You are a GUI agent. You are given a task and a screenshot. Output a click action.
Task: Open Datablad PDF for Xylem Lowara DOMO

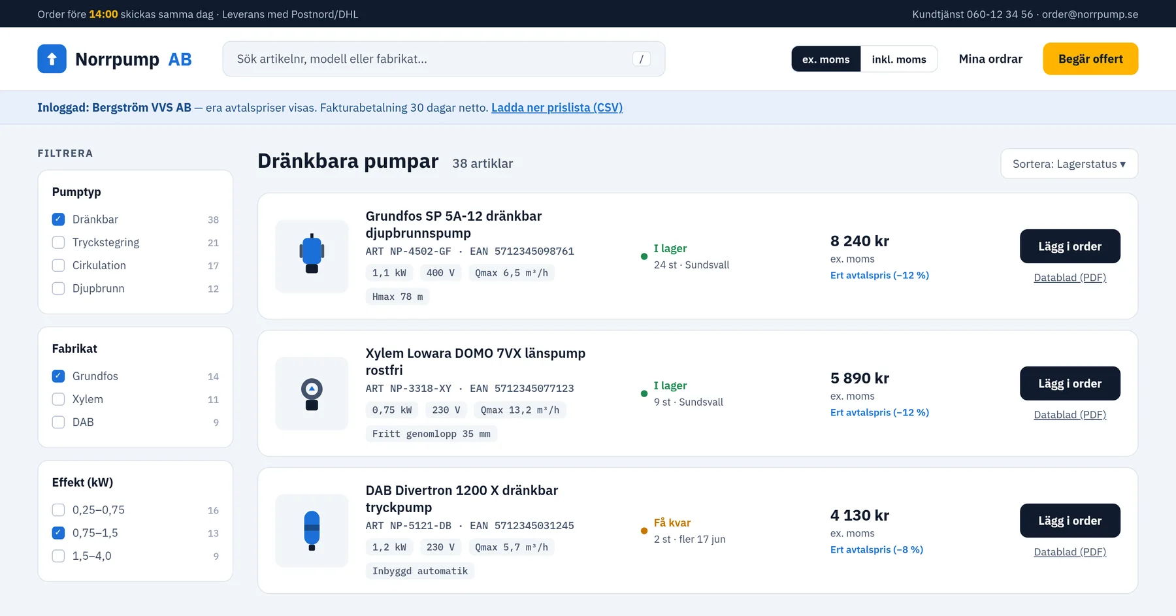click(1070, 415)
